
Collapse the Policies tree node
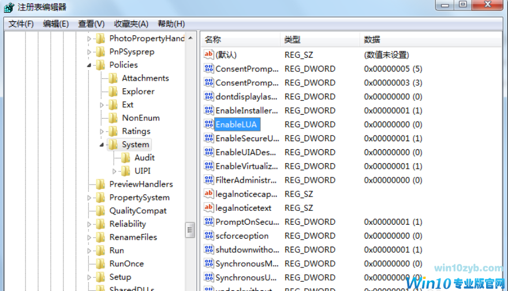89,65
